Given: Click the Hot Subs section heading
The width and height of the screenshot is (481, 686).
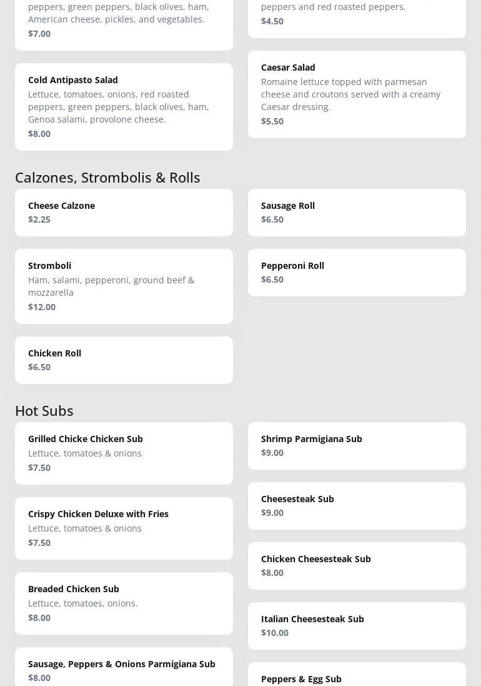Looking at the screenshot, I should (44, 410).
